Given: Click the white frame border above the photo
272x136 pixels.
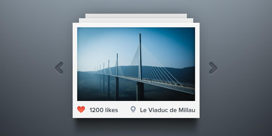Looking at the screenshot, I should tap(136, 25).
